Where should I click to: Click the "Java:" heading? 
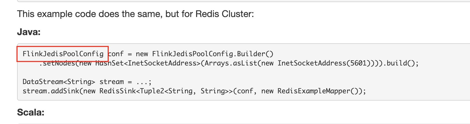pyautogui.click(x=29, y=32)
